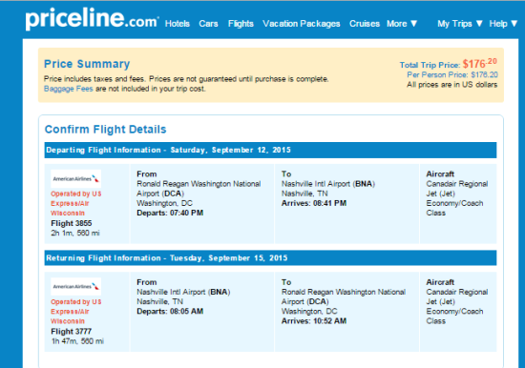Navigate to Cruises
This screenshot has width=525, height=368.
click(x=365, y=24)
